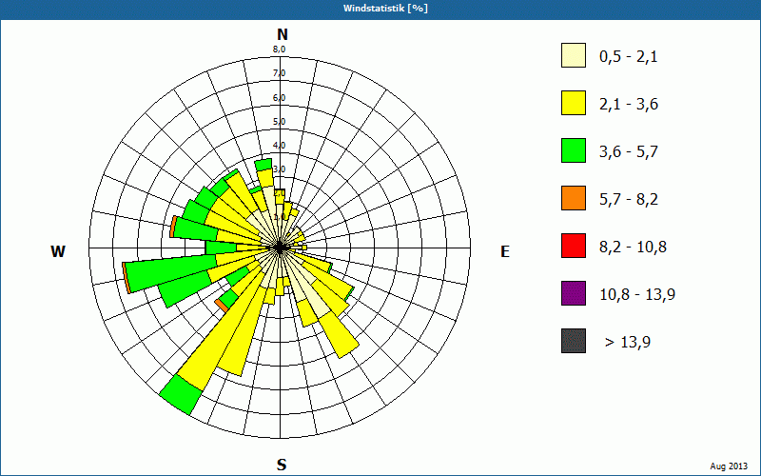Click the E compass label
The height and width of the screenshot is (476, 761).
[505, 251]
